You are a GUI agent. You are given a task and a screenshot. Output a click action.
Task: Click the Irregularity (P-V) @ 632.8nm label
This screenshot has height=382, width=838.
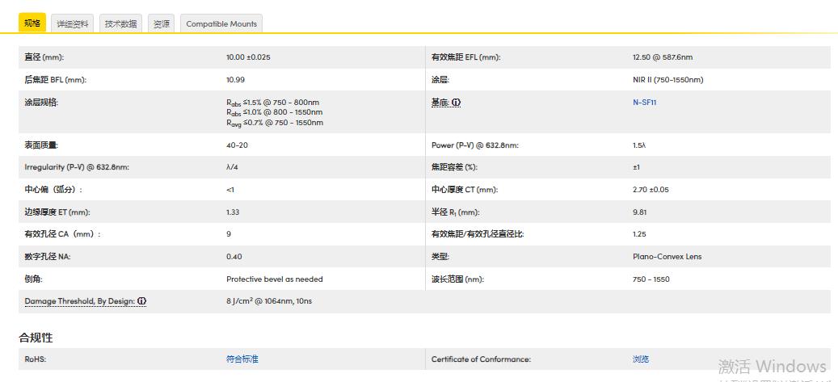(x=77, y=167)
